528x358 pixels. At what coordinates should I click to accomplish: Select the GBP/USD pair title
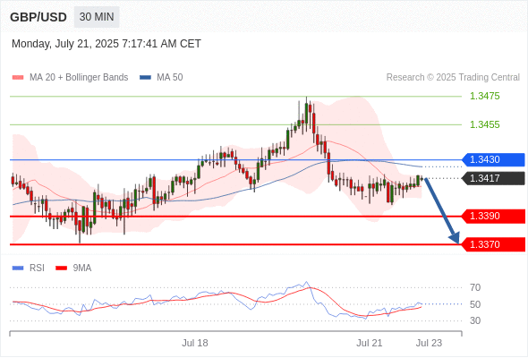pos(38,17)
